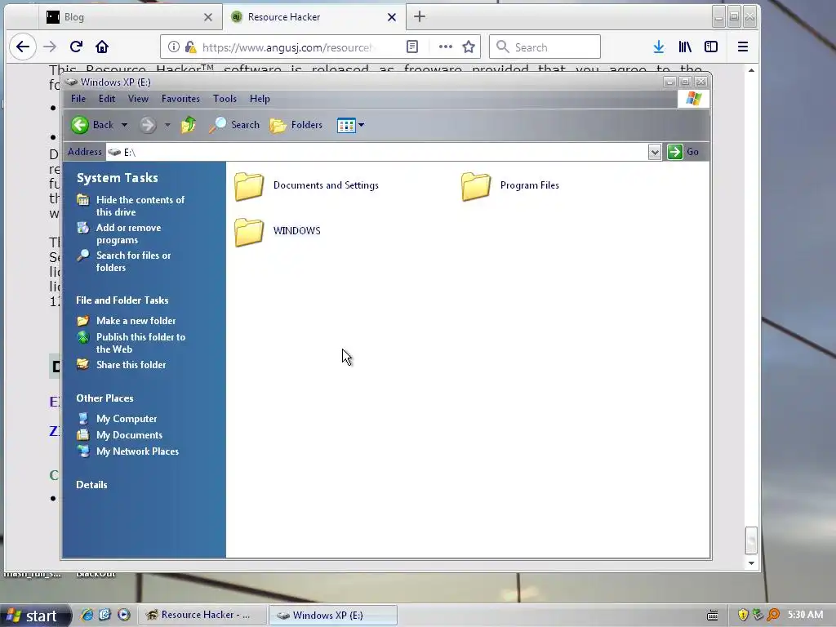This screenshot has height=627, width=836.
Task: Click the Go button
Action: point(683,151)
